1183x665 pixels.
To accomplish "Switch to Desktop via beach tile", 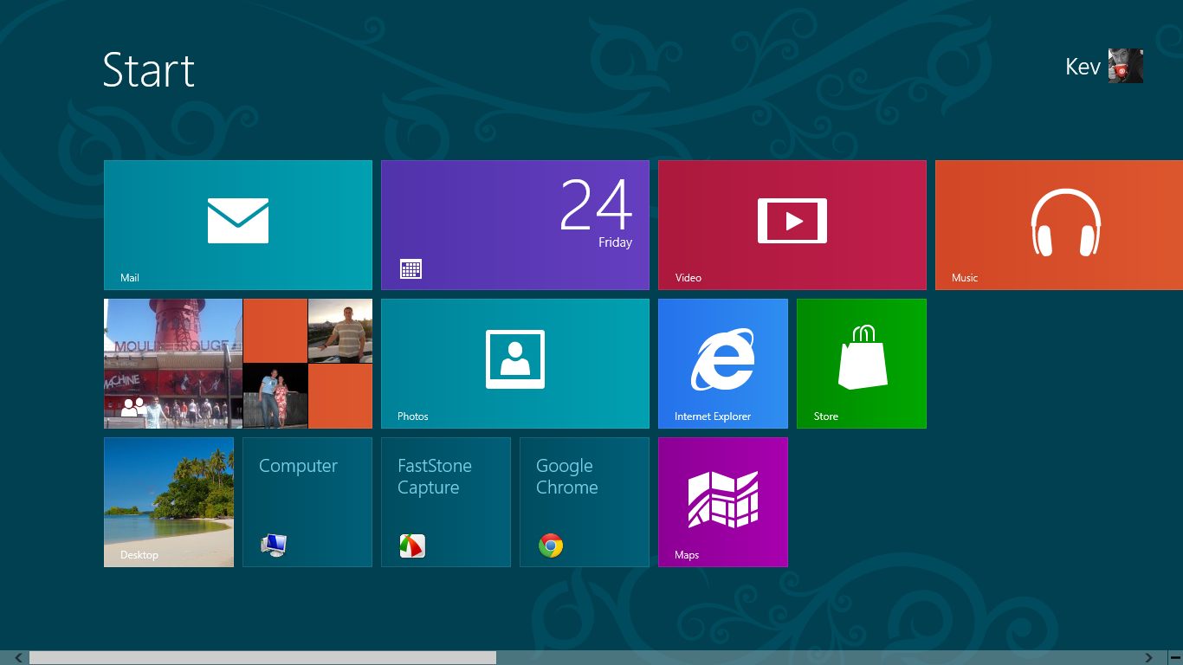I will [168, 501].
